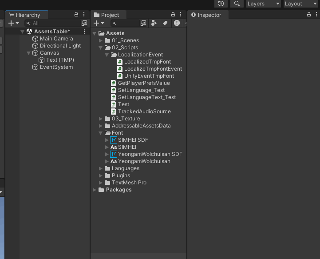Select SIMHEI SDF font asset icon
This screenshot has height=259, width=320.
click(114, 140)
